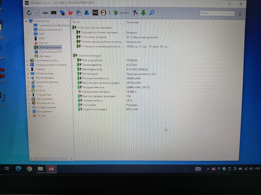Collapse the Компьютер tree node
261x195 pixels.
(x=26, y=21)
